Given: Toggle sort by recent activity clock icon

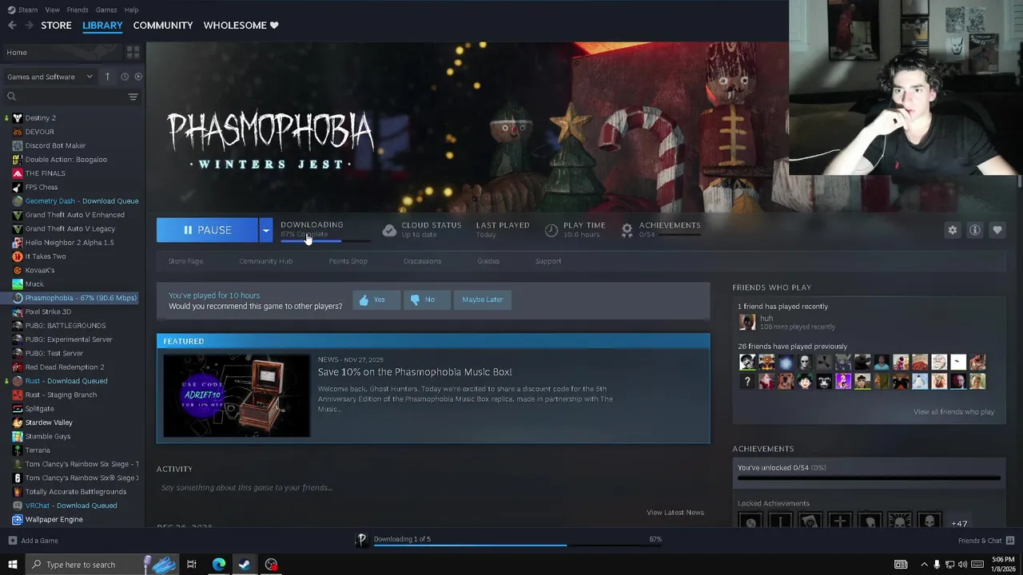Looking at the screenshot, I should 125,77.
